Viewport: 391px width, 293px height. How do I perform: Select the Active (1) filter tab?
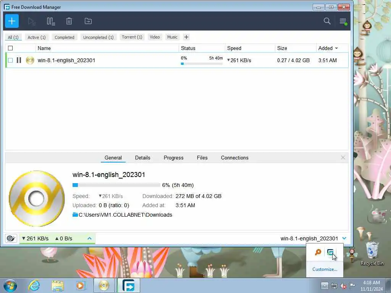pos(37,37)
